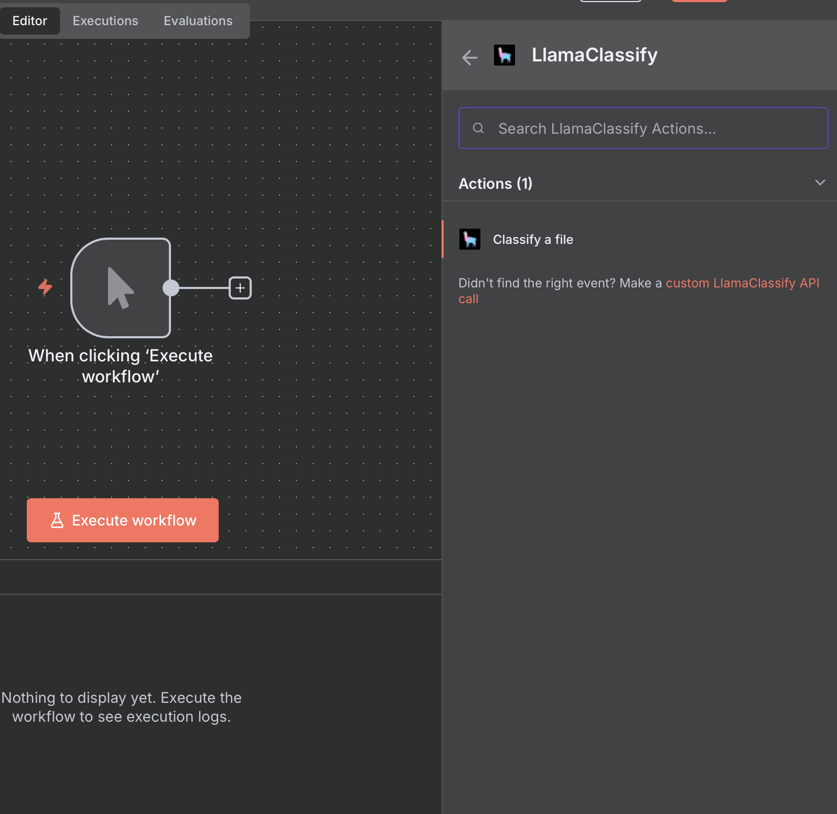Click the plus icon to add a node

tap(240, 288)
